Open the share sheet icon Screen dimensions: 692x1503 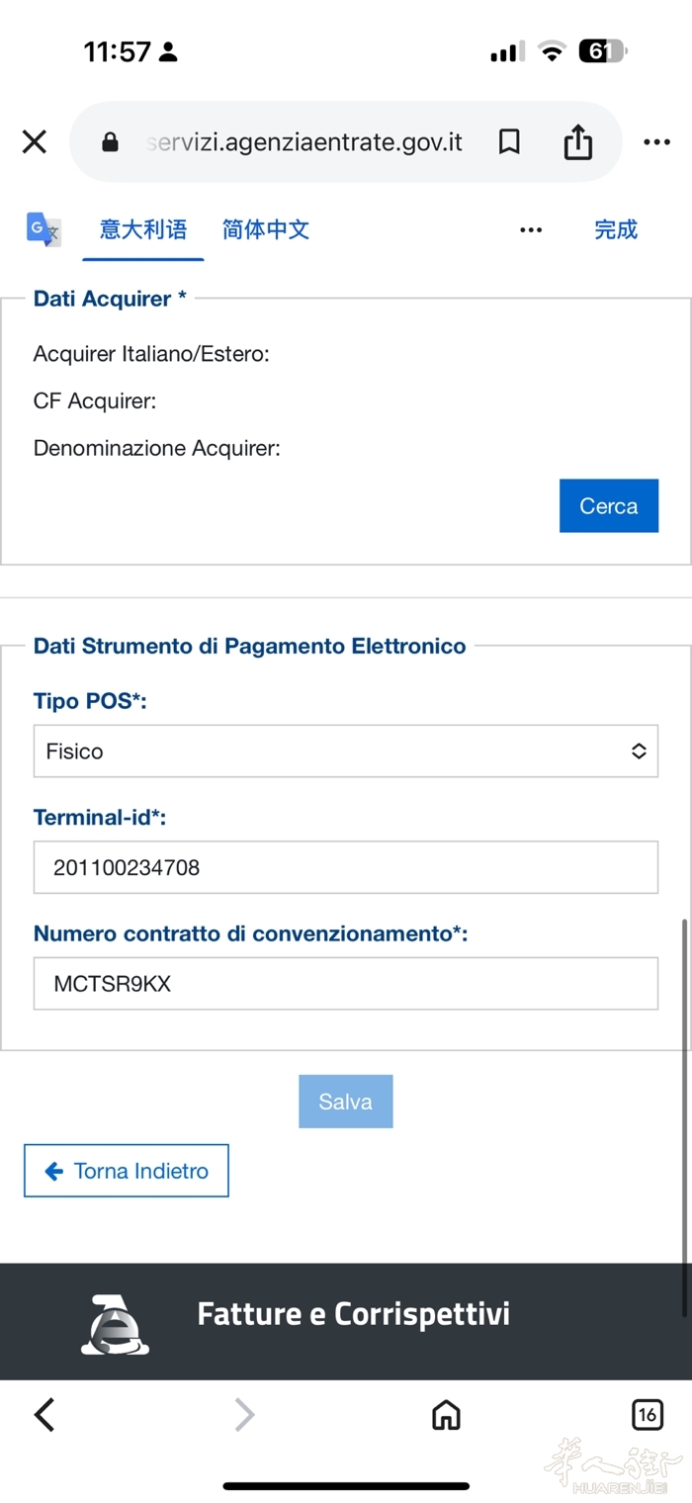[x=578, y=142]
